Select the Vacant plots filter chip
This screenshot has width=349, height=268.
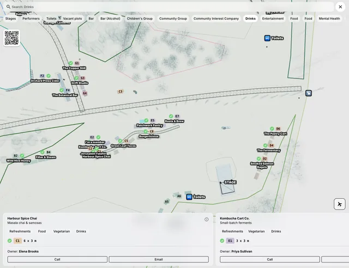73,19
